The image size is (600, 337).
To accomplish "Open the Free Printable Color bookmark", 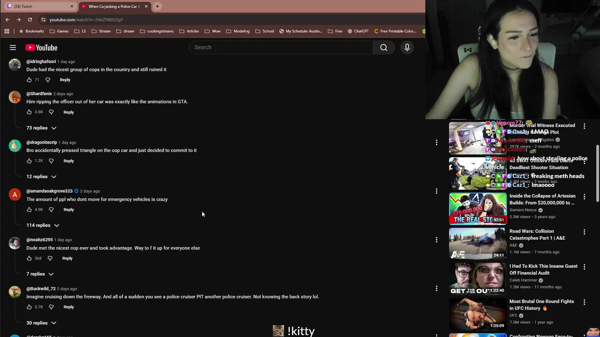I will pyautogui.click(x=395, y=31).
